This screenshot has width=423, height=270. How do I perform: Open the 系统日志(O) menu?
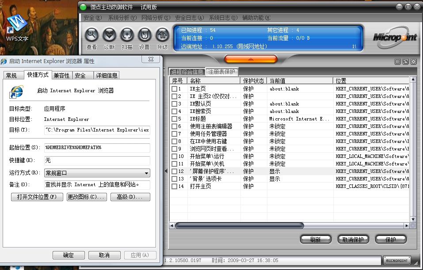tap(223, 18)
